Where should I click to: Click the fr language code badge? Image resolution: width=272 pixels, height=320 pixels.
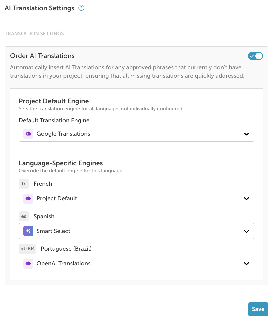tap(24, 184)
